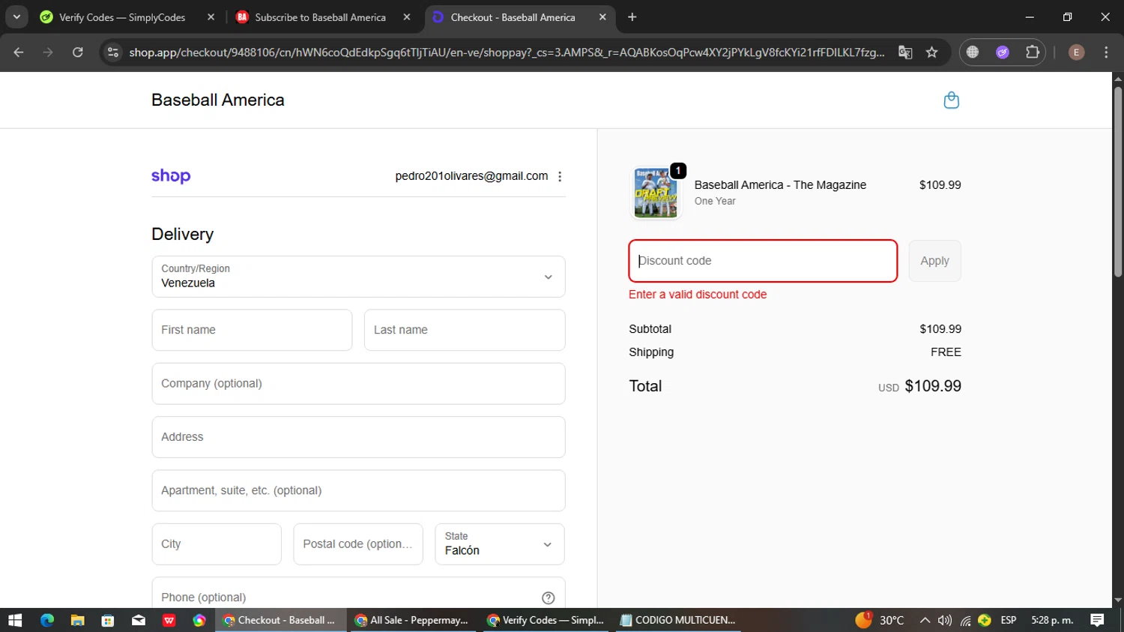Image resolution: width=1124 pixels, height=632 pixels.
Task: Open the Windows Start menu
Action: coord(15,620)
